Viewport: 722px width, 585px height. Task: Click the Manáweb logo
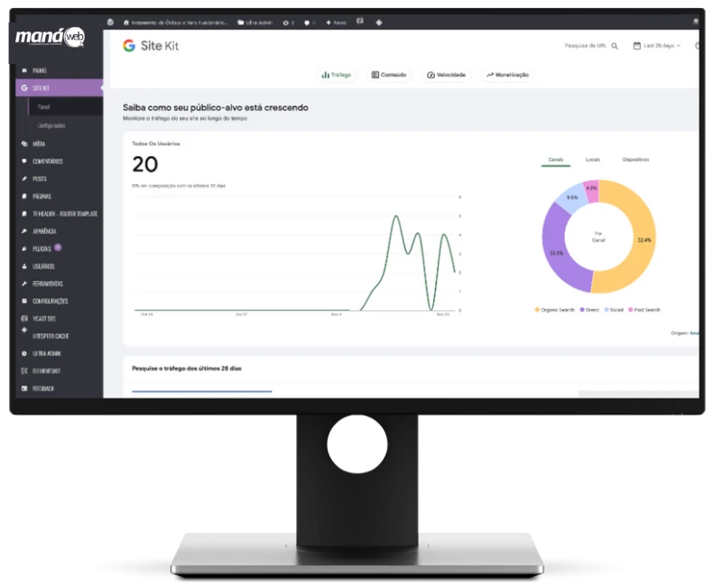[49, 39]
